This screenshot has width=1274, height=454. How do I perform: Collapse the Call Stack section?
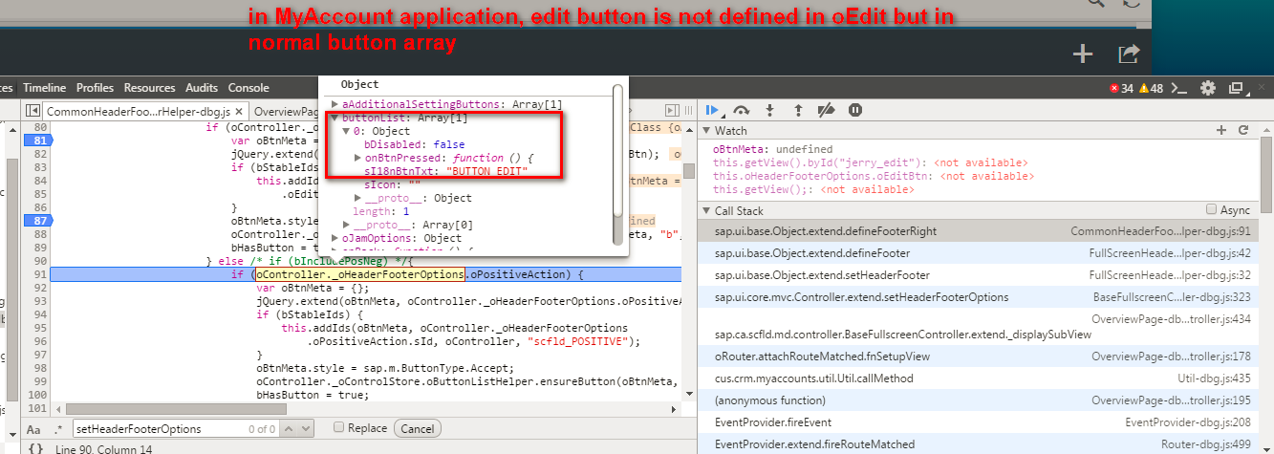click(x=706, y=210)
